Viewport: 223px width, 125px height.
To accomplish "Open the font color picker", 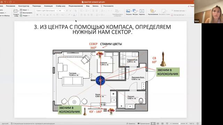I will [74, 15].
